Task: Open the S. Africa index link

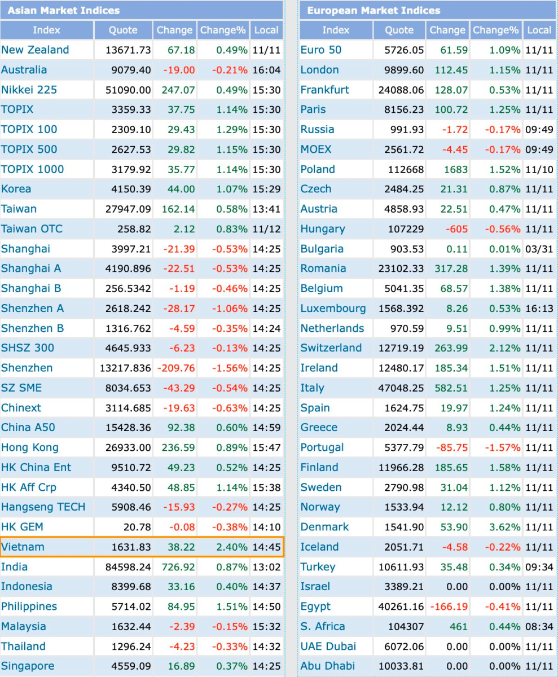Action: click(323, 626)
